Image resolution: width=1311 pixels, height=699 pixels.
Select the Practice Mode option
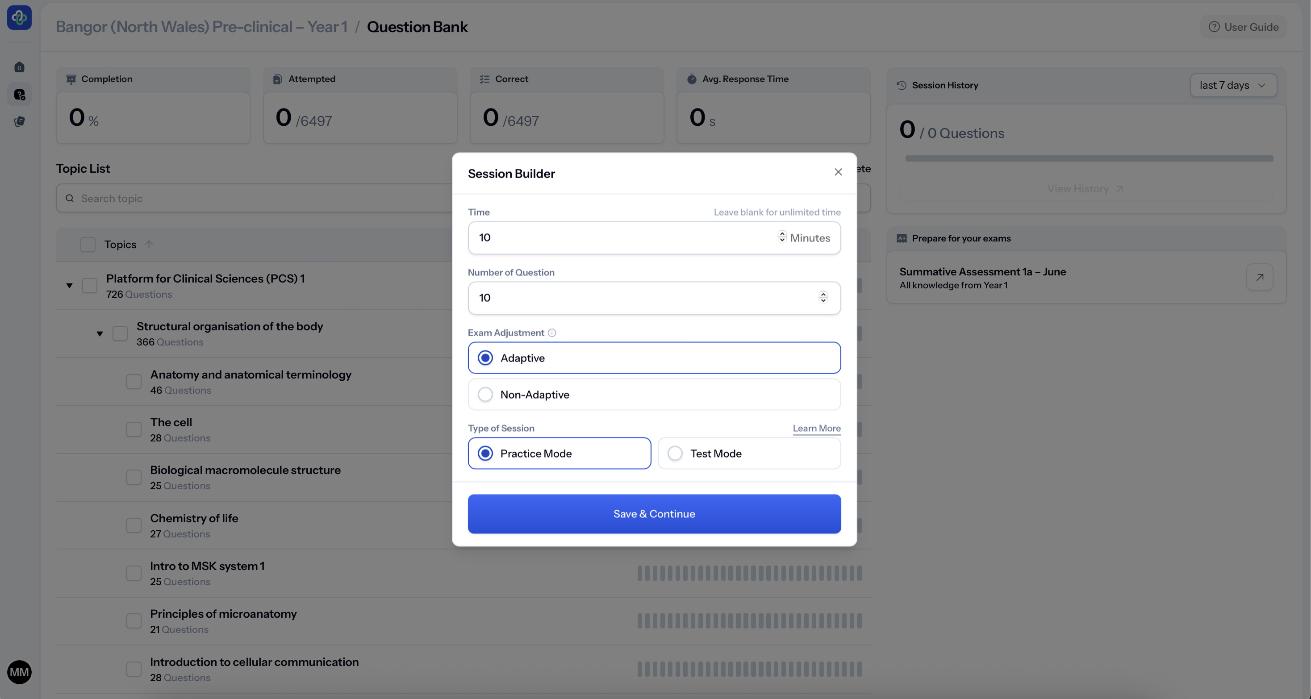coord(485,454)
